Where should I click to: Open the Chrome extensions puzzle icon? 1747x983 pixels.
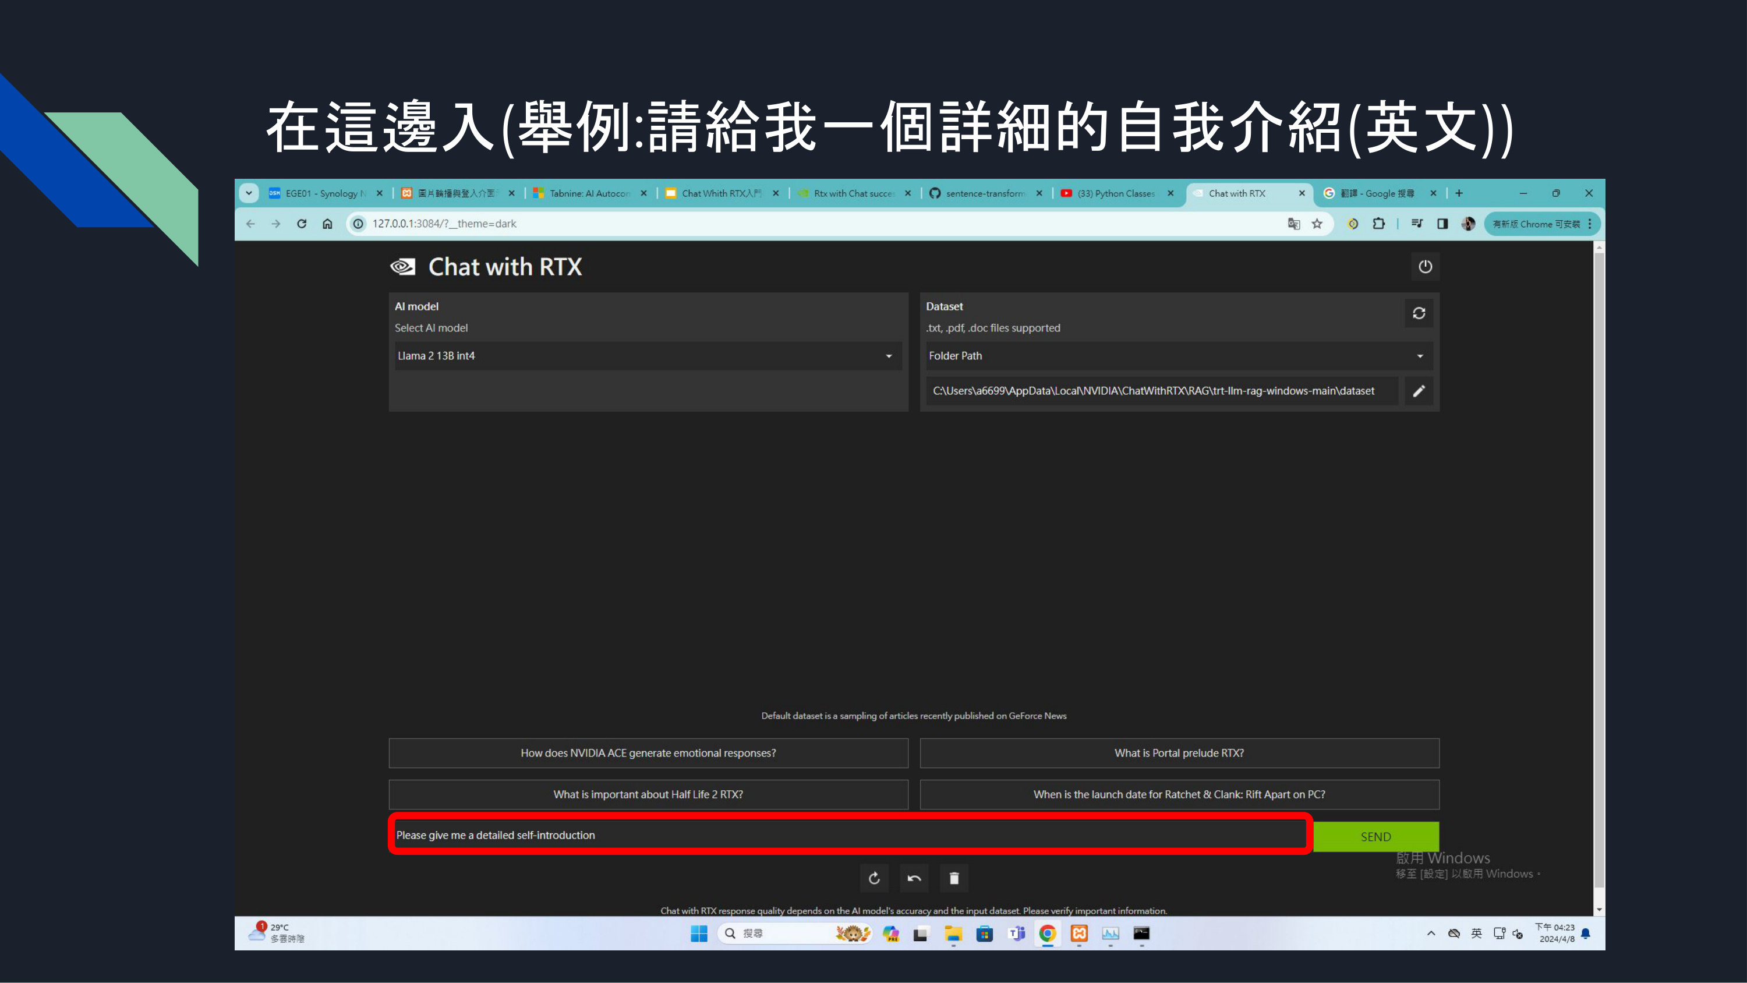1379,224
